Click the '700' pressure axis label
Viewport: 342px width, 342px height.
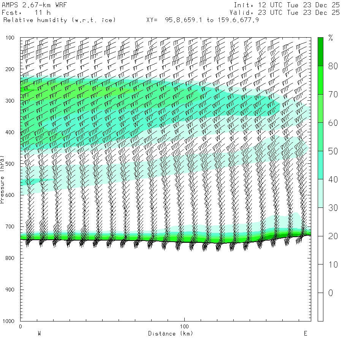click(10, 226)
